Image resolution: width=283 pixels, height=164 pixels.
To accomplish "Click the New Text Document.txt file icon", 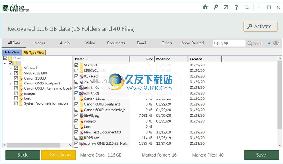I will (x=81, y=132).
